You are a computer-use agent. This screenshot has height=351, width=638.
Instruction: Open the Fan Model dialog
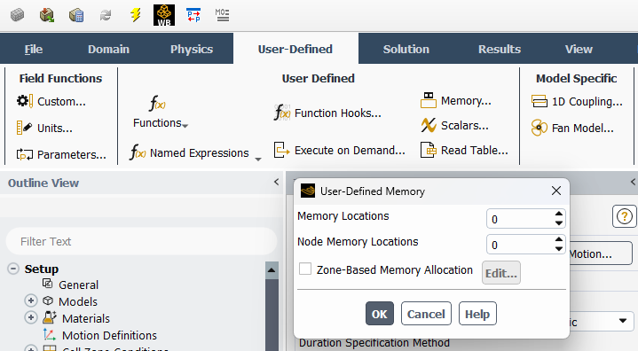(572, 128)
